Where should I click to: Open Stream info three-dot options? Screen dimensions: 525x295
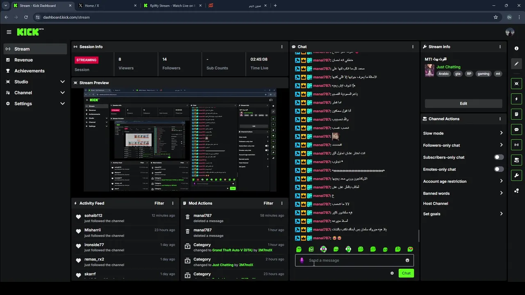[500, 47]
